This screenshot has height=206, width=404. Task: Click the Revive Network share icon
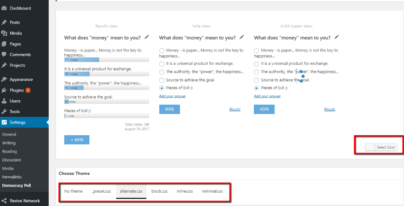[x=4, y=201]
